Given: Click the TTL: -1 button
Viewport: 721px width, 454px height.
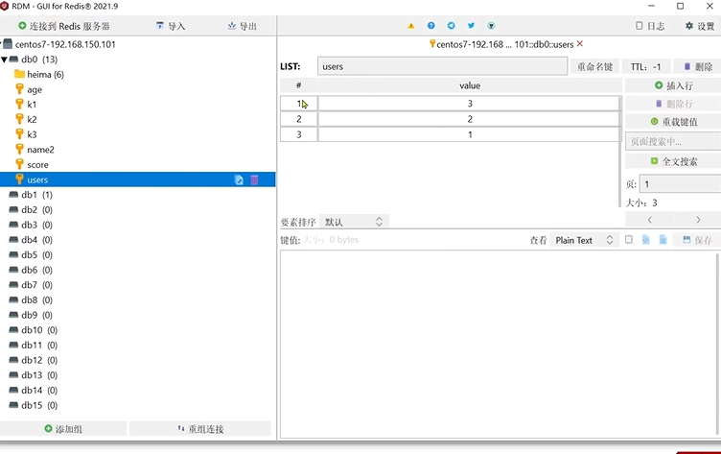Looking at the screenshot, I should point(645,67).
